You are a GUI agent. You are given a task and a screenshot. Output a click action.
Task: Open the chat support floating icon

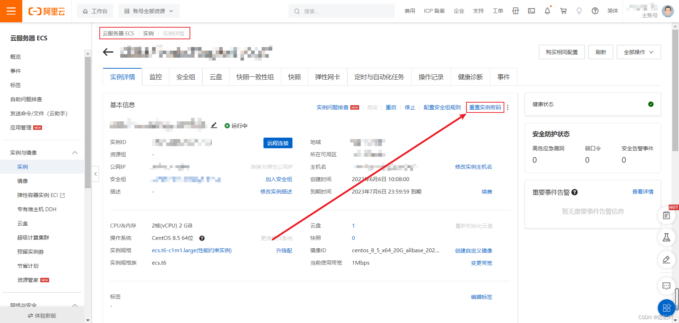point(667,286)
